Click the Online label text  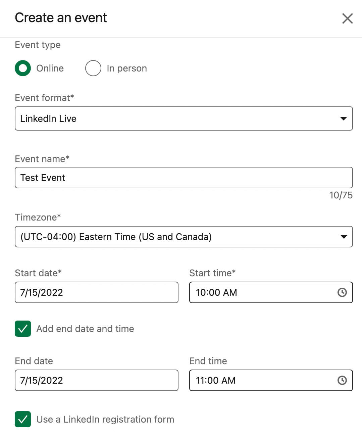click(x=50, y=68)
